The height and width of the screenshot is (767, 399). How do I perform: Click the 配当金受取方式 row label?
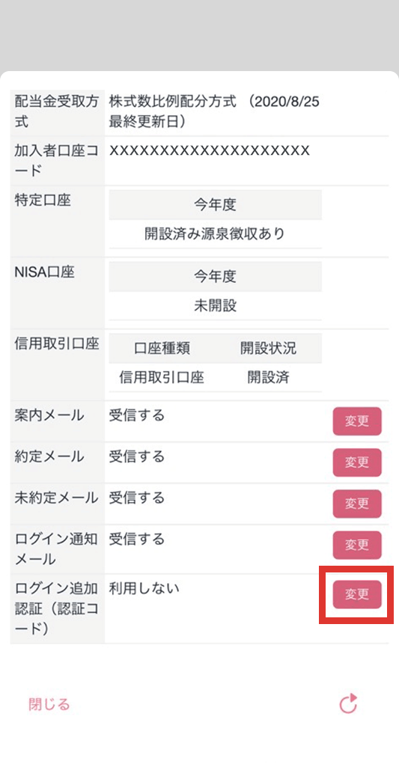pos(57,111)
